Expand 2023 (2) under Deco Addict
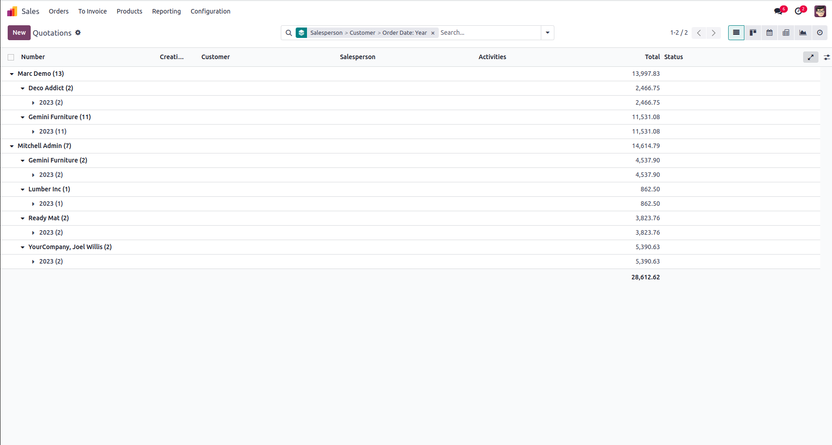The width and height of the screenshot is (832, 445). coord(33,102)
